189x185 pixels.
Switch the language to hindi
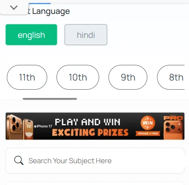click(86, 35)
